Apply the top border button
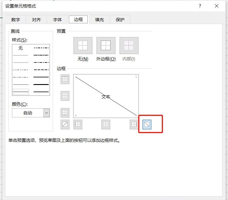Screen dimensions: 228x200 pos(65,79)
